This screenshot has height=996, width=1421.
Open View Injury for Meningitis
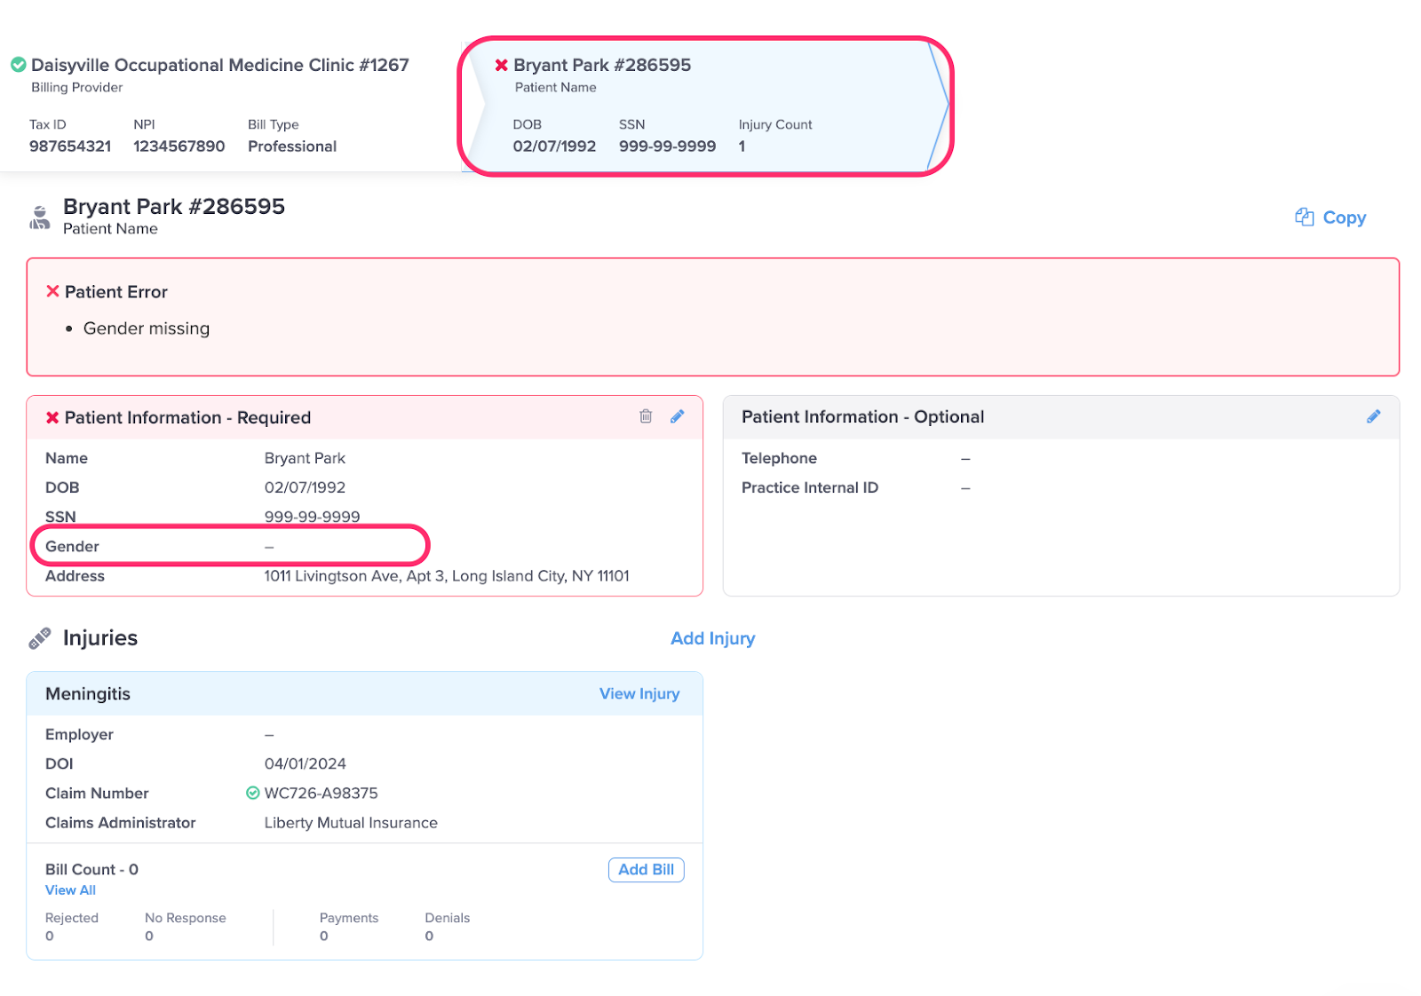coord(639,693)
